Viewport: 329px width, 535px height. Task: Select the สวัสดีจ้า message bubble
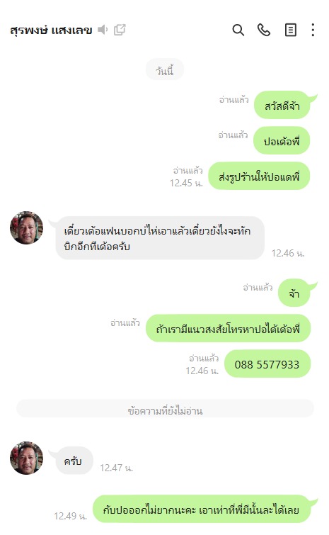(282, 105)
